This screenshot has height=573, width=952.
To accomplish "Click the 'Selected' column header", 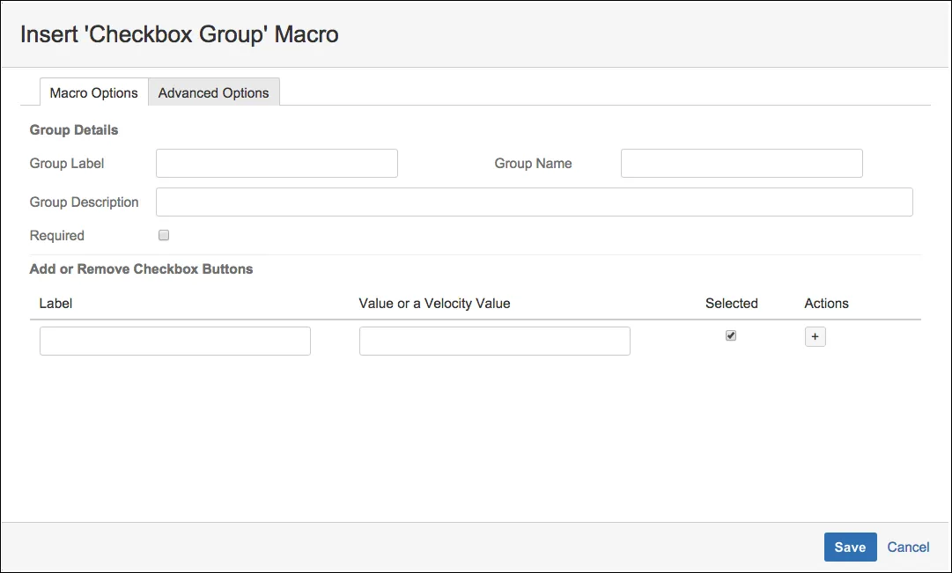I will coord(732,304).
